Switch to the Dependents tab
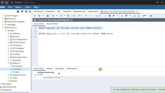The width and height of the screenshot is (165, 93). pos(93,11)
